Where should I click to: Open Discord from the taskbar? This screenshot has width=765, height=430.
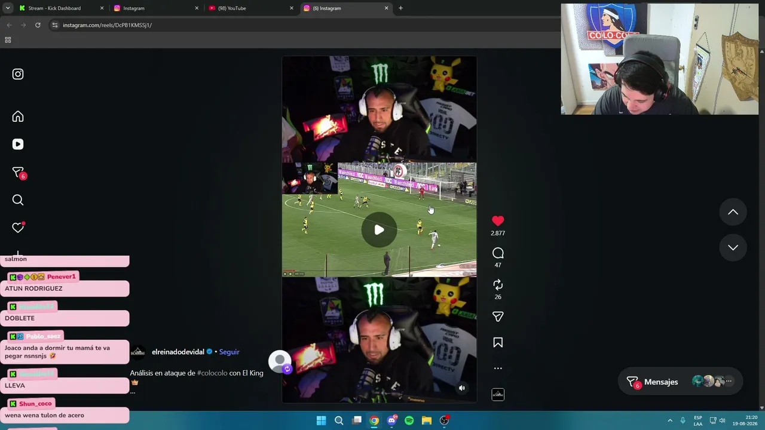(x=391, y=420)
